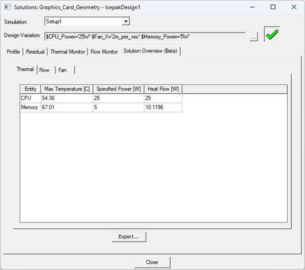305x270 pixels.
Task: Click the ellipsis design variation browse button
Action: (254, 37)
